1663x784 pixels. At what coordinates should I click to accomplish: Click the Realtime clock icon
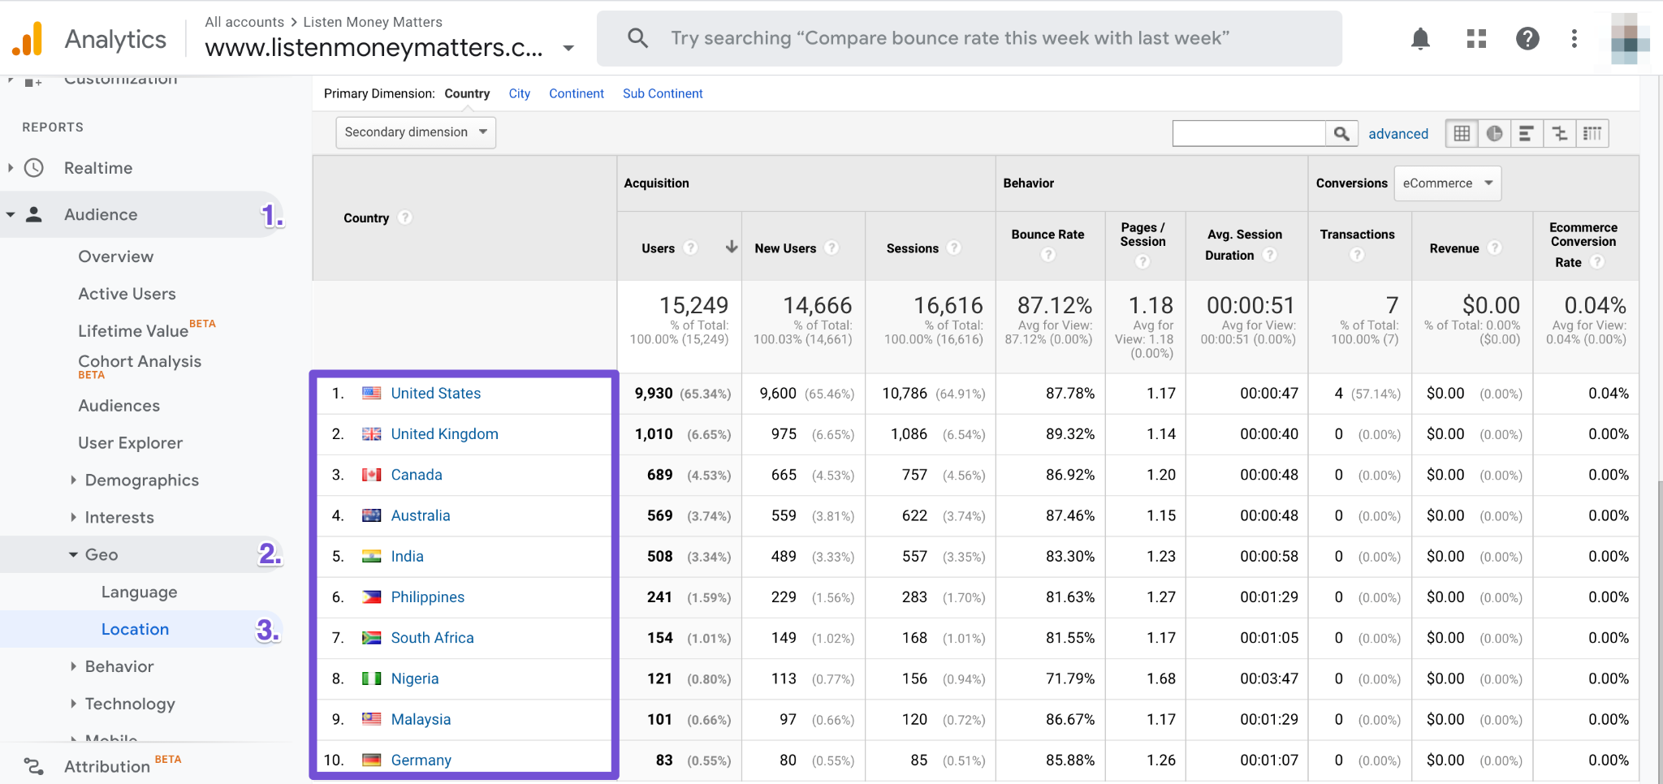pyautogui.click(x=34, y=168)
